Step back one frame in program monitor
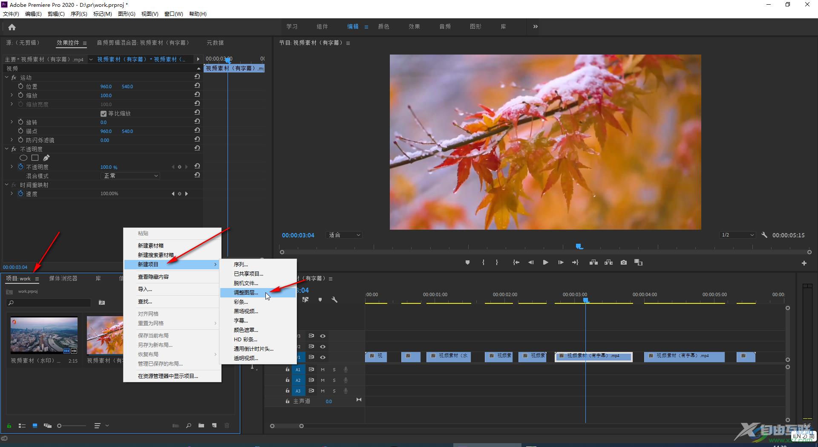 pos(531,262)
